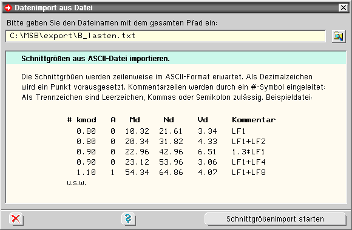The width and height of the screenshot is (352, 230).
Task: Click the LF1+LF2 comment entry
Action: [249, 142]
